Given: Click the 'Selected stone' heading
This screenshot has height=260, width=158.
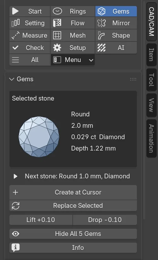Looking at the screenshot, I should tap(33, 98).
